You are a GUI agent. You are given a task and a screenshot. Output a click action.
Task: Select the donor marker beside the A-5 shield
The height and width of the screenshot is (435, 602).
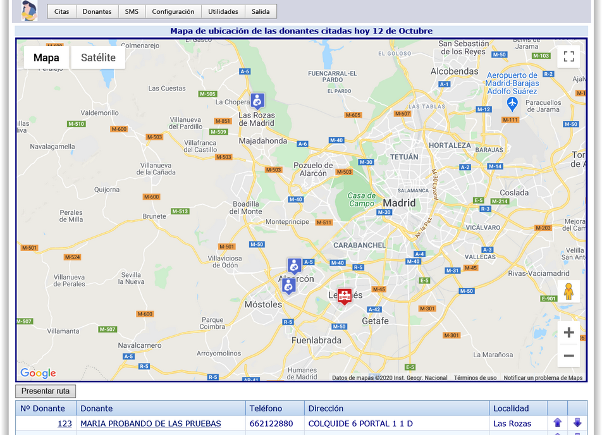click(295, 266)
